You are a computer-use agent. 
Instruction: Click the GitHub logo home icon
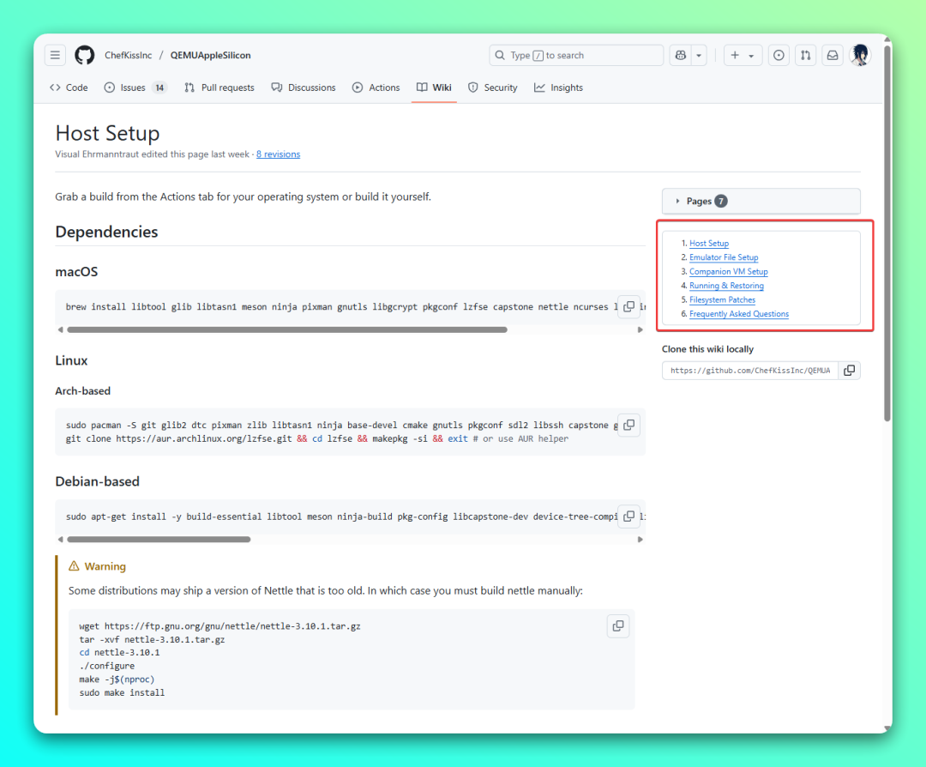tap(84, 55)
